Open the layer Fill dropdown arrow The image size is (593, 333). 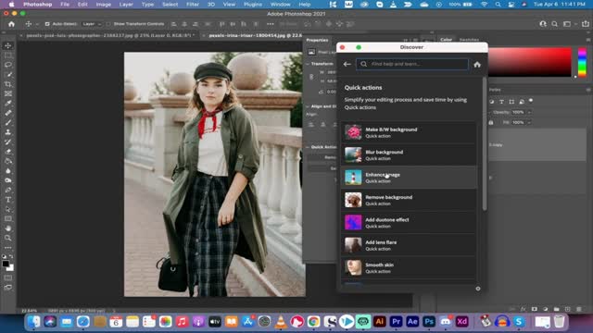pyautogui.click(x=529, y=122)
